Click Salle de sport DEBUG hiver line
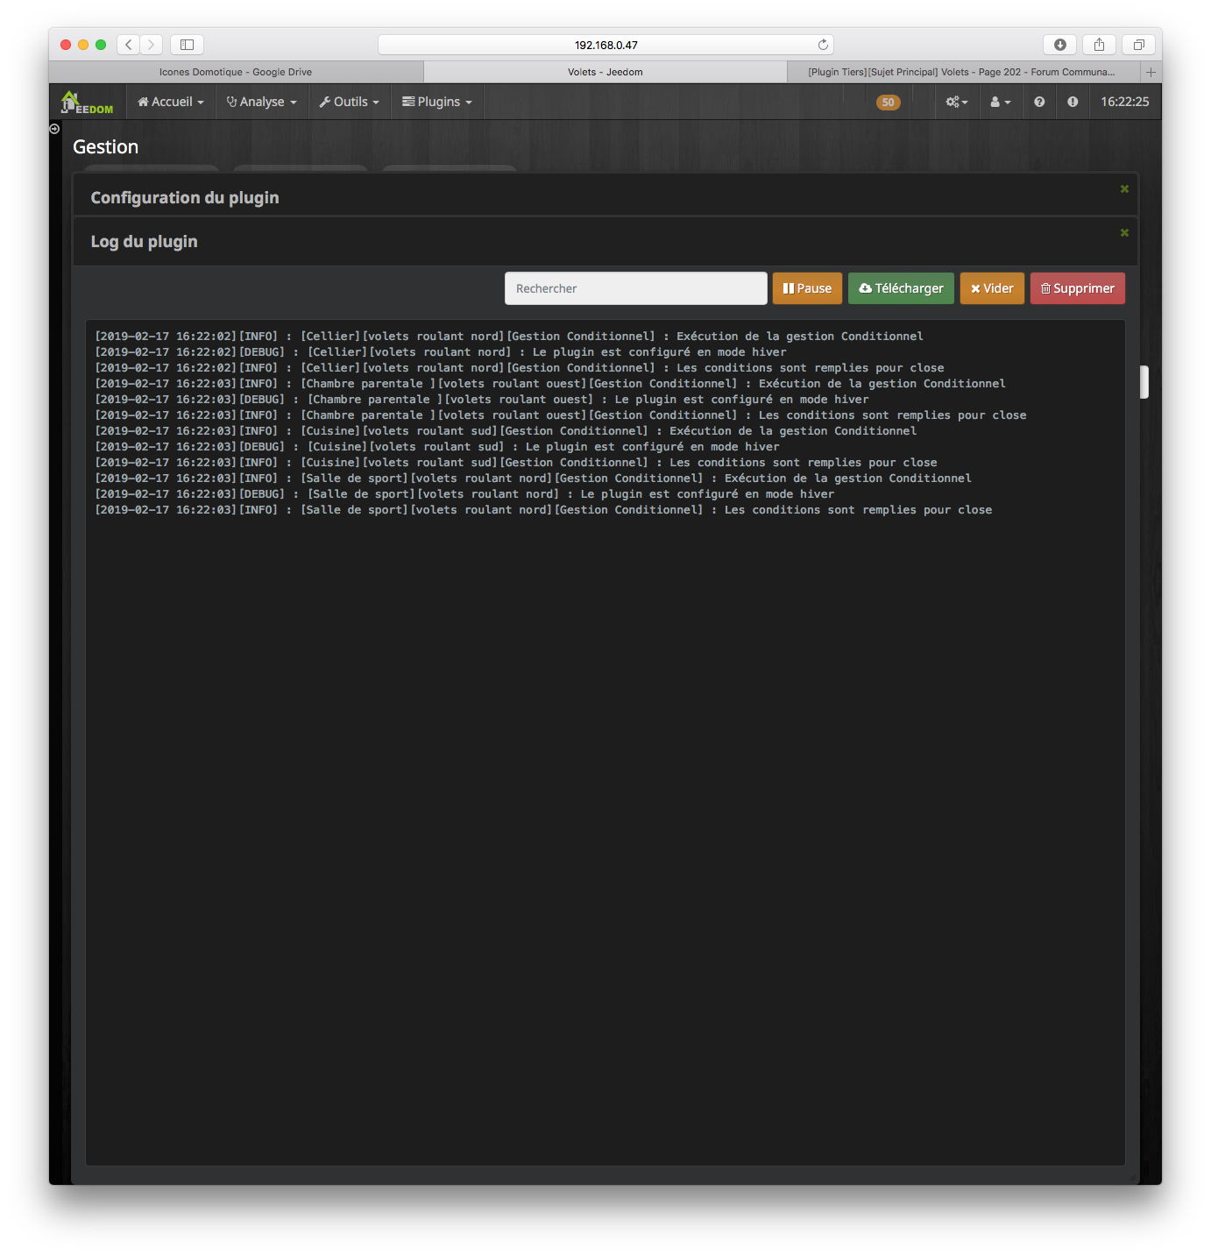 (x=464, y=494)
